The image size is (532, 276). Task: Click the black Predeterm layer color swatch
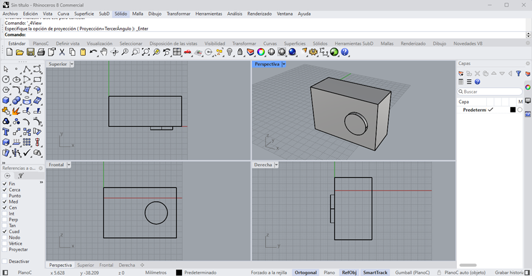click(x=513, y=110)
